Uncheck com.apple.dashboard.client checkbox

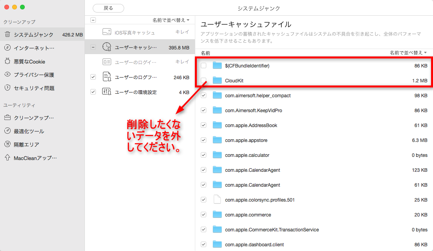click(204, 244)
